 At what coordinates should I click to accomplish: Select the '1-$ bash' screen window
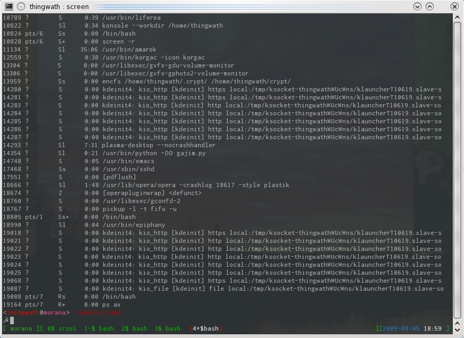(x=99, y=328)
